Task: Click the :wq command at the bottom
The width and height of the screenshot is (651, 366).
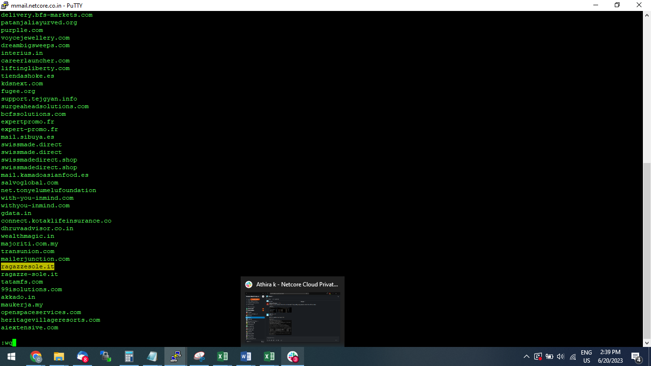Action: (7, 343)
